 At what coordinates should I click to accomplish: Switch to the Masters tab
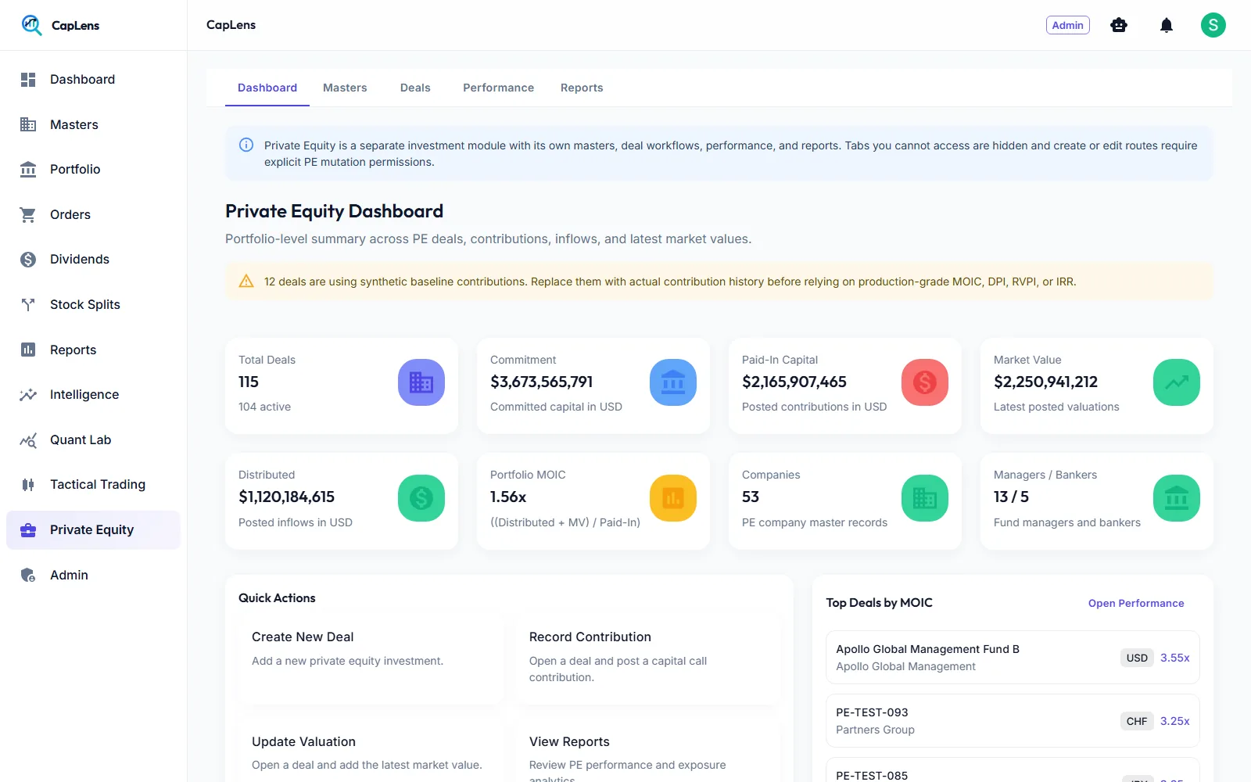pos(345,88)
